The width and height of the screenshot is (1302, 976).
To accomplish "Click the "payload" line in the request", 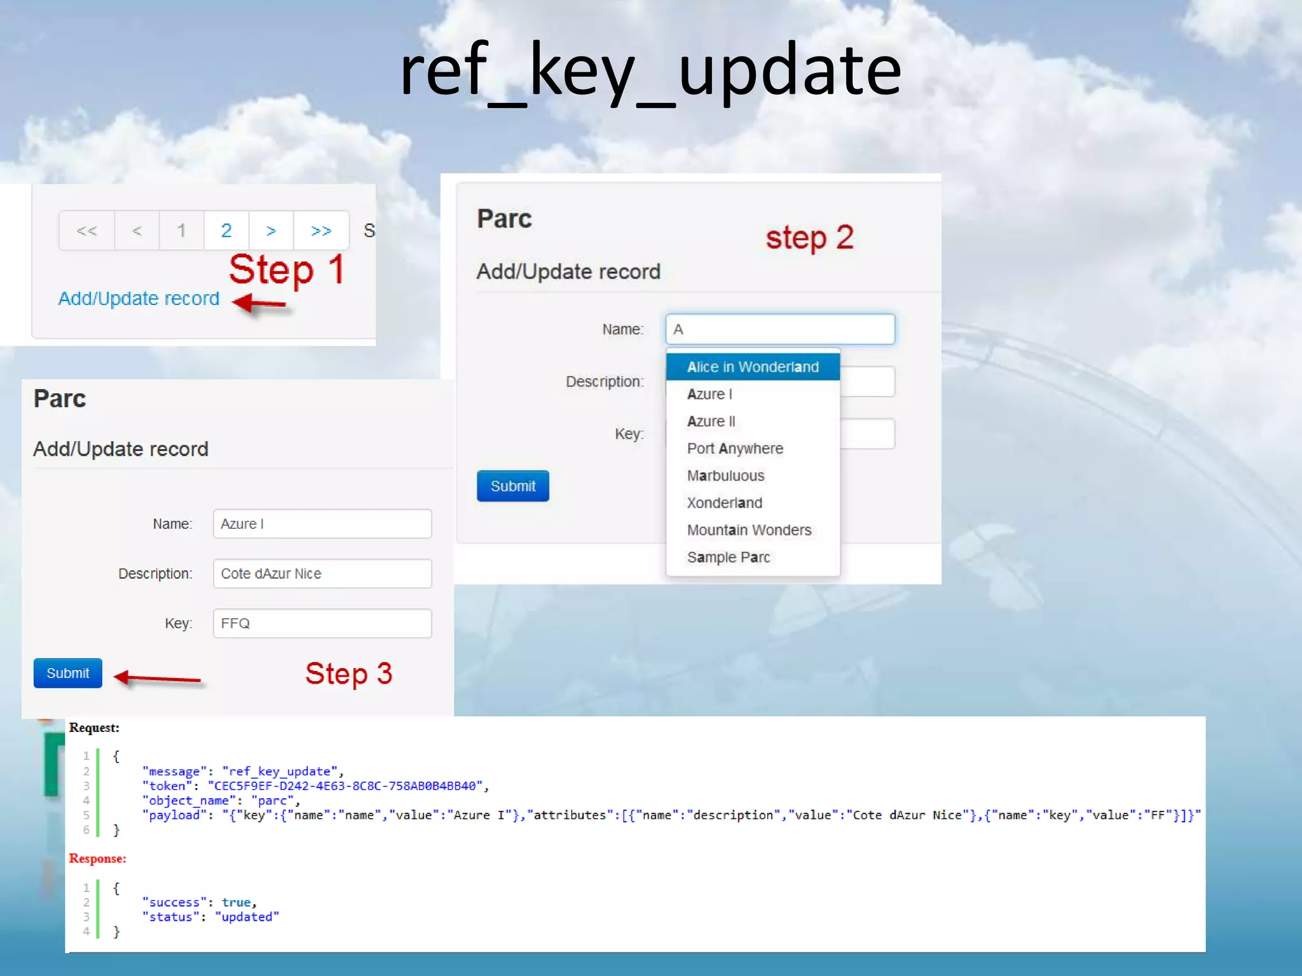I will click(x=671, y=815).
